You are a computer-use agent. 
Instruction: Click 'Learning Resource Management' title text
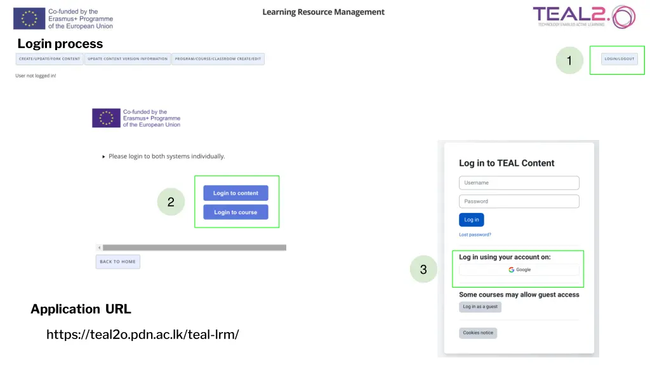point(323,12)
